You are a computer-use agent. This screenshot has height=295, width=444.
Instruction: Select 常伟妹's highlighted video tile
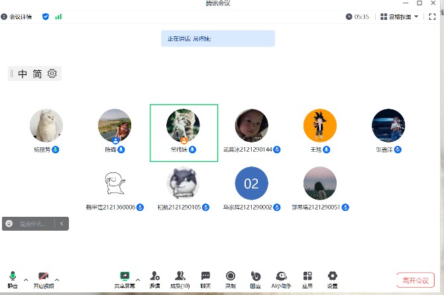(x=184, y=133)
